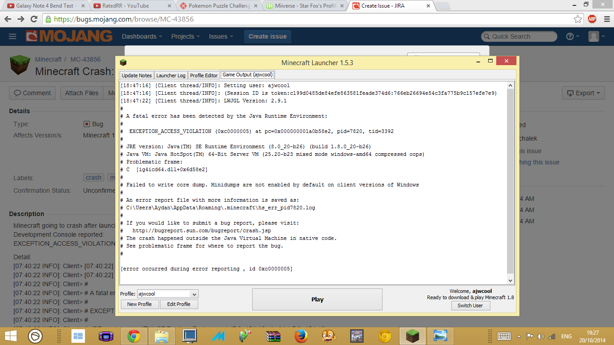Click New Profile in Minecraft Launcher
This screenshot has width=614, height=345.
tap(139, 304)
